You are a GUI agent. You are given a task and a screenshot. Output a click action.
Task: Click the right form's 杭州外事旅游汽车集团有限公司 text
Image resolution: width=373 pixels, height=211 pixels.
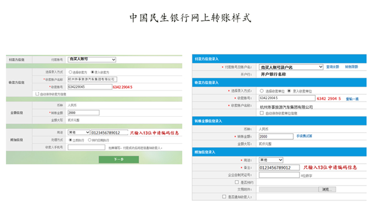click(286, 107)
